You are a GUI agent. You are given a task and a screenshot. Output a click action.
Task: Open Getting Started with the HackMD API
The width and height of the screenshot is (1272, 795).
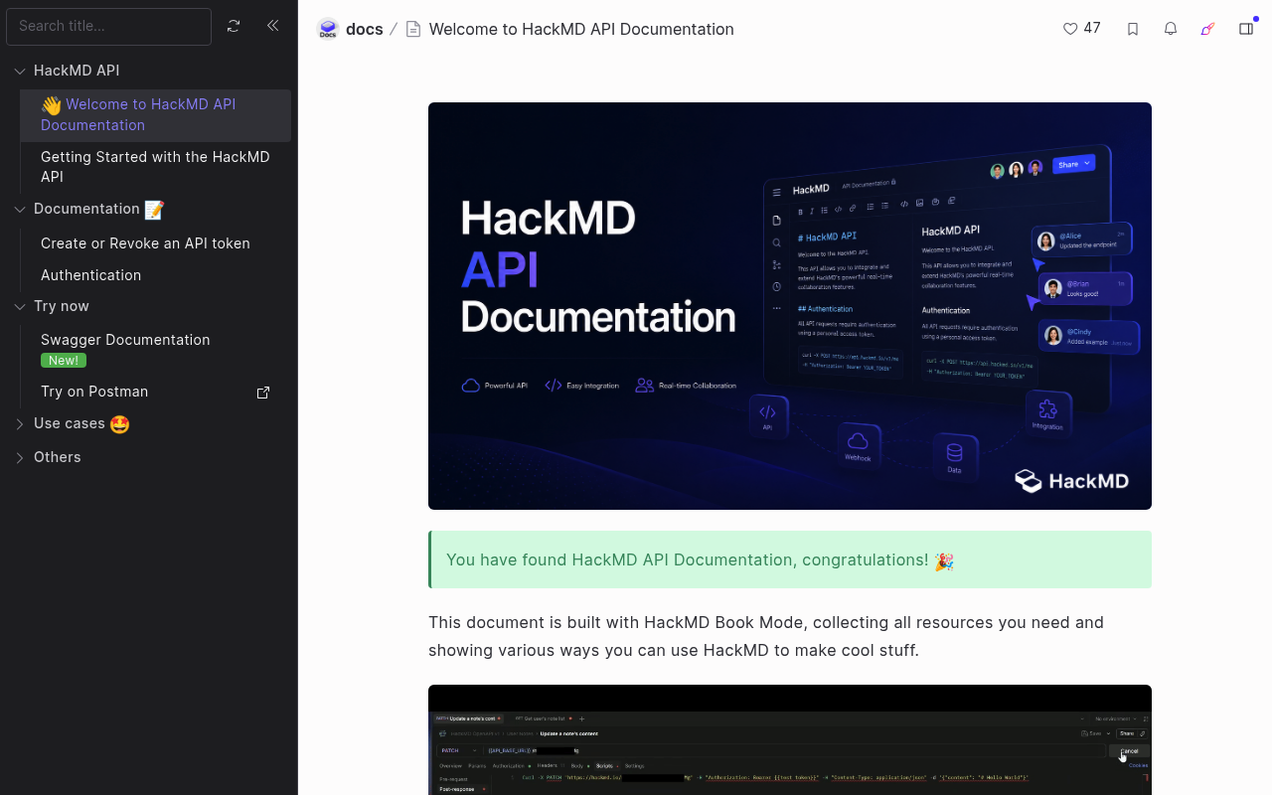tap(156, 167)
